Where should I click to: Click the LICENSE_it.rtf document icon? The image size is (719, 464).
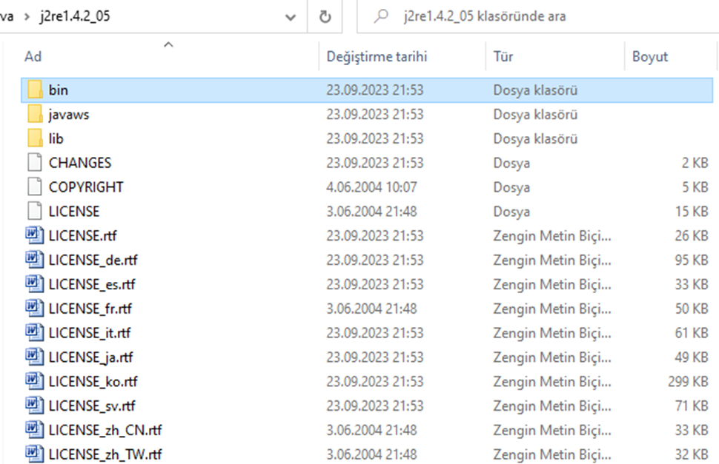click(35, 332)
